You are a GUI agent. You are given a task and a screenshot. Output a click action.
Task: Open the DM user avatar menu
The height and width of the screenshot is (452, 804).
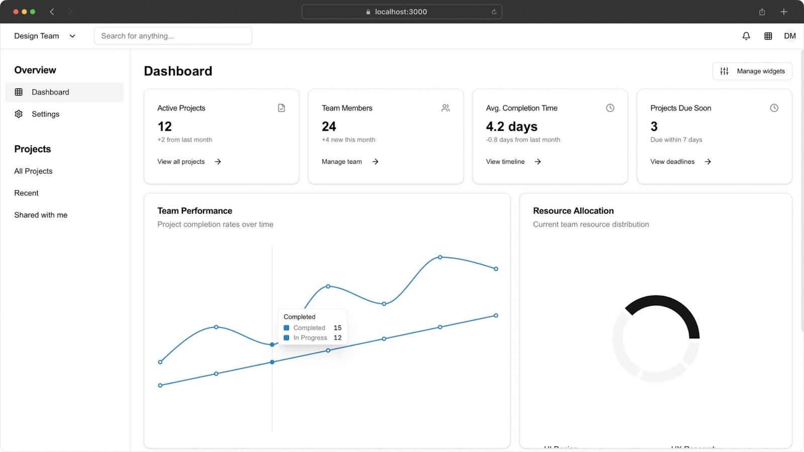pos(789,36)
